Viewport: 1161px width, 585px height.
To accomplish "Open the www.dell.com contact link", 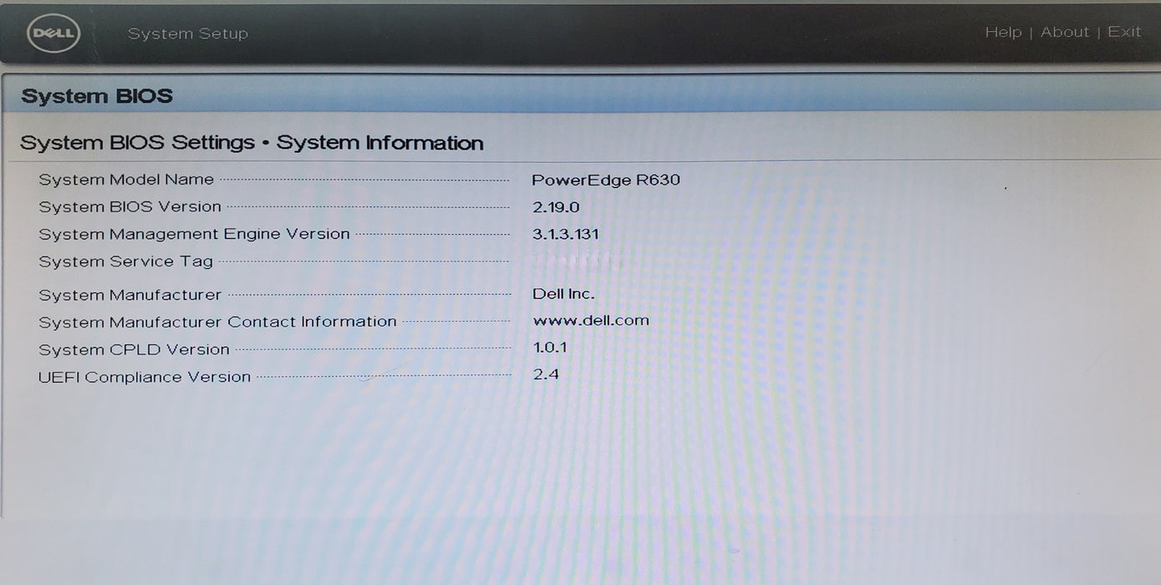I will tap(592, 321).
